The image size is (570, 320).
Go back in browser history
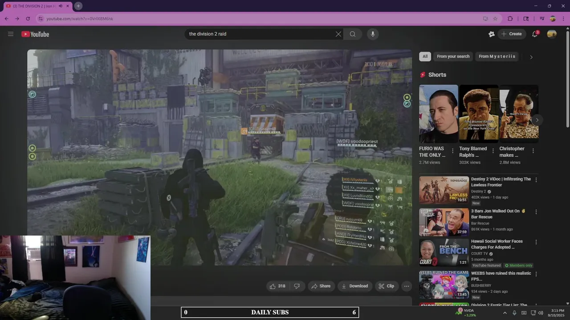6,19
